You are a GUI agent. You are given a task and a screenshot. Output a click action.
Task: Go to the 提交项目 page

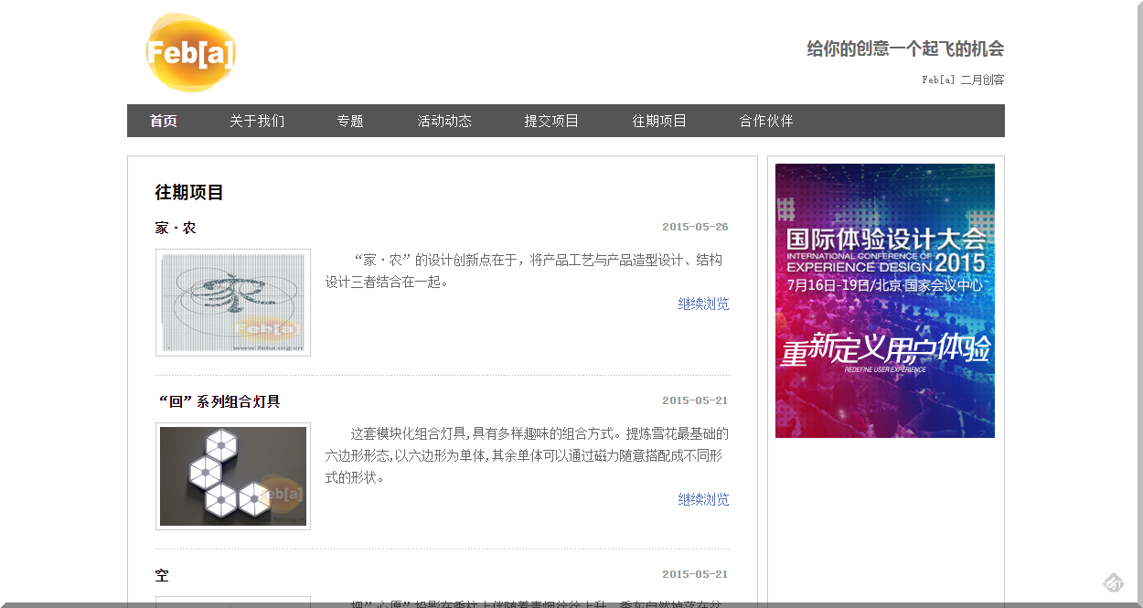[550, 120]
